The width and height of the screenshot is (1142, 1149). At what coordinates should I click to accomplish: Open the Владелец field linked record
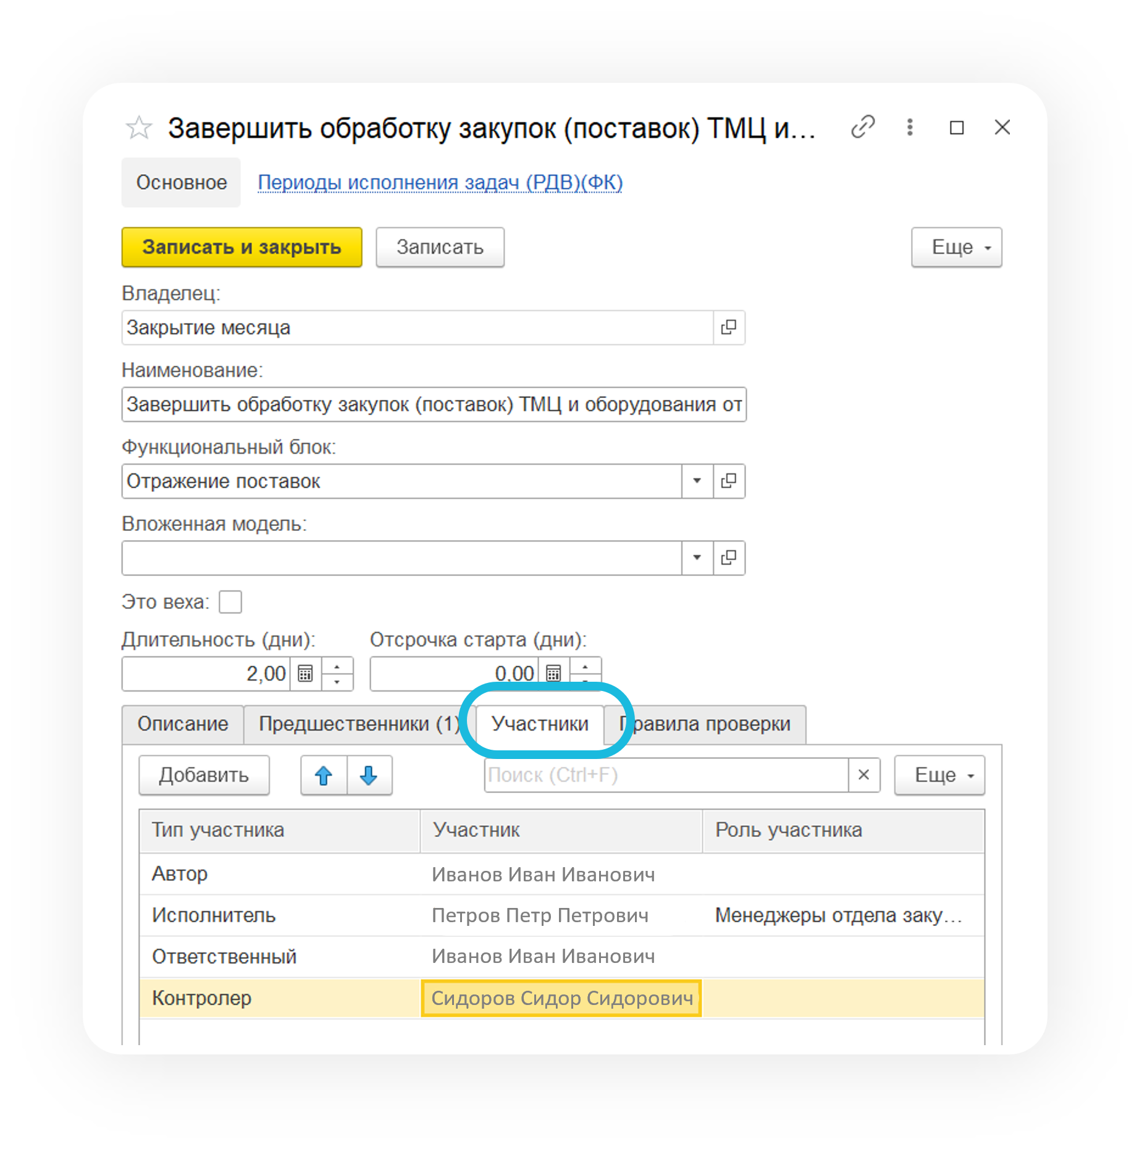tap(729, 328)
